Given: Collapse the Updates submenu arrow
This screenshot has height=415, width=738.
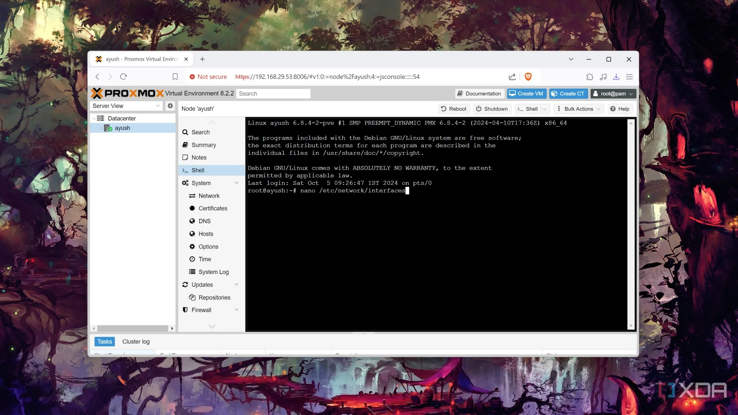Looking at the screenshot, I should point(237,285).
